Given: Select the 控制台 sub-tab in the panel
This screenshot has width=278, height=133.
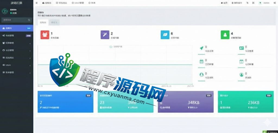Looking at the screenshot, I should (x=43, y=23).
